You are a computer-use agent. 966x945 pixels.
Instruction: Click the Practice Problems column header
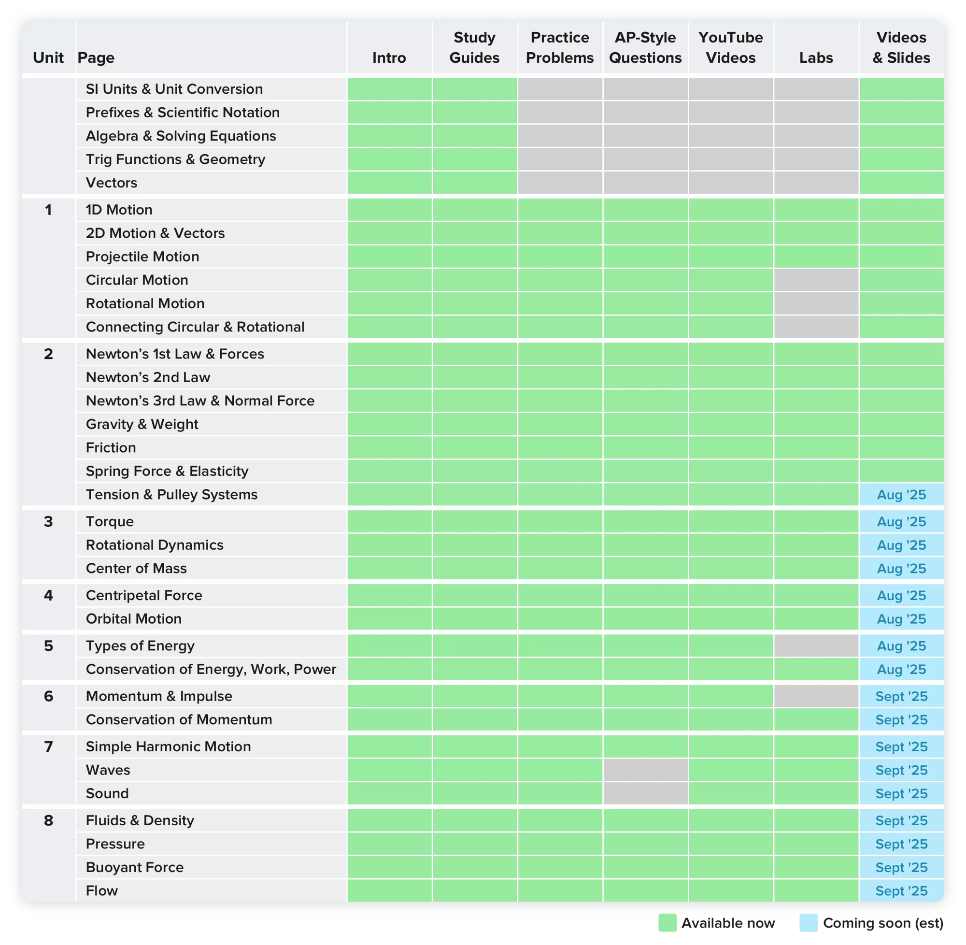tap(560, 48)
